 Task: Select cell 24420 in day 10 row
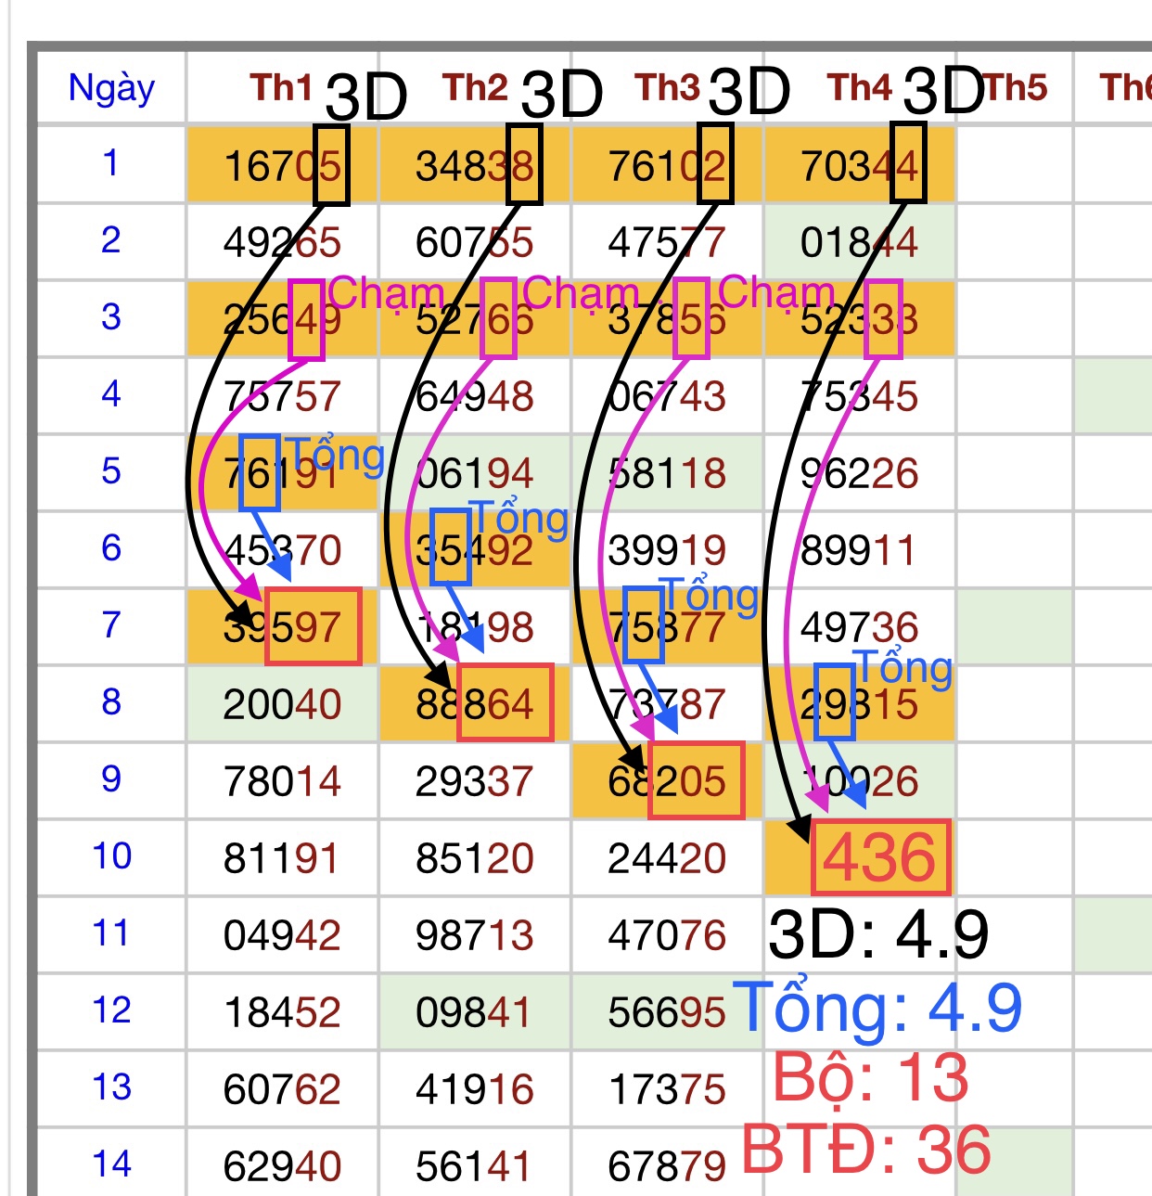(667, 858)
